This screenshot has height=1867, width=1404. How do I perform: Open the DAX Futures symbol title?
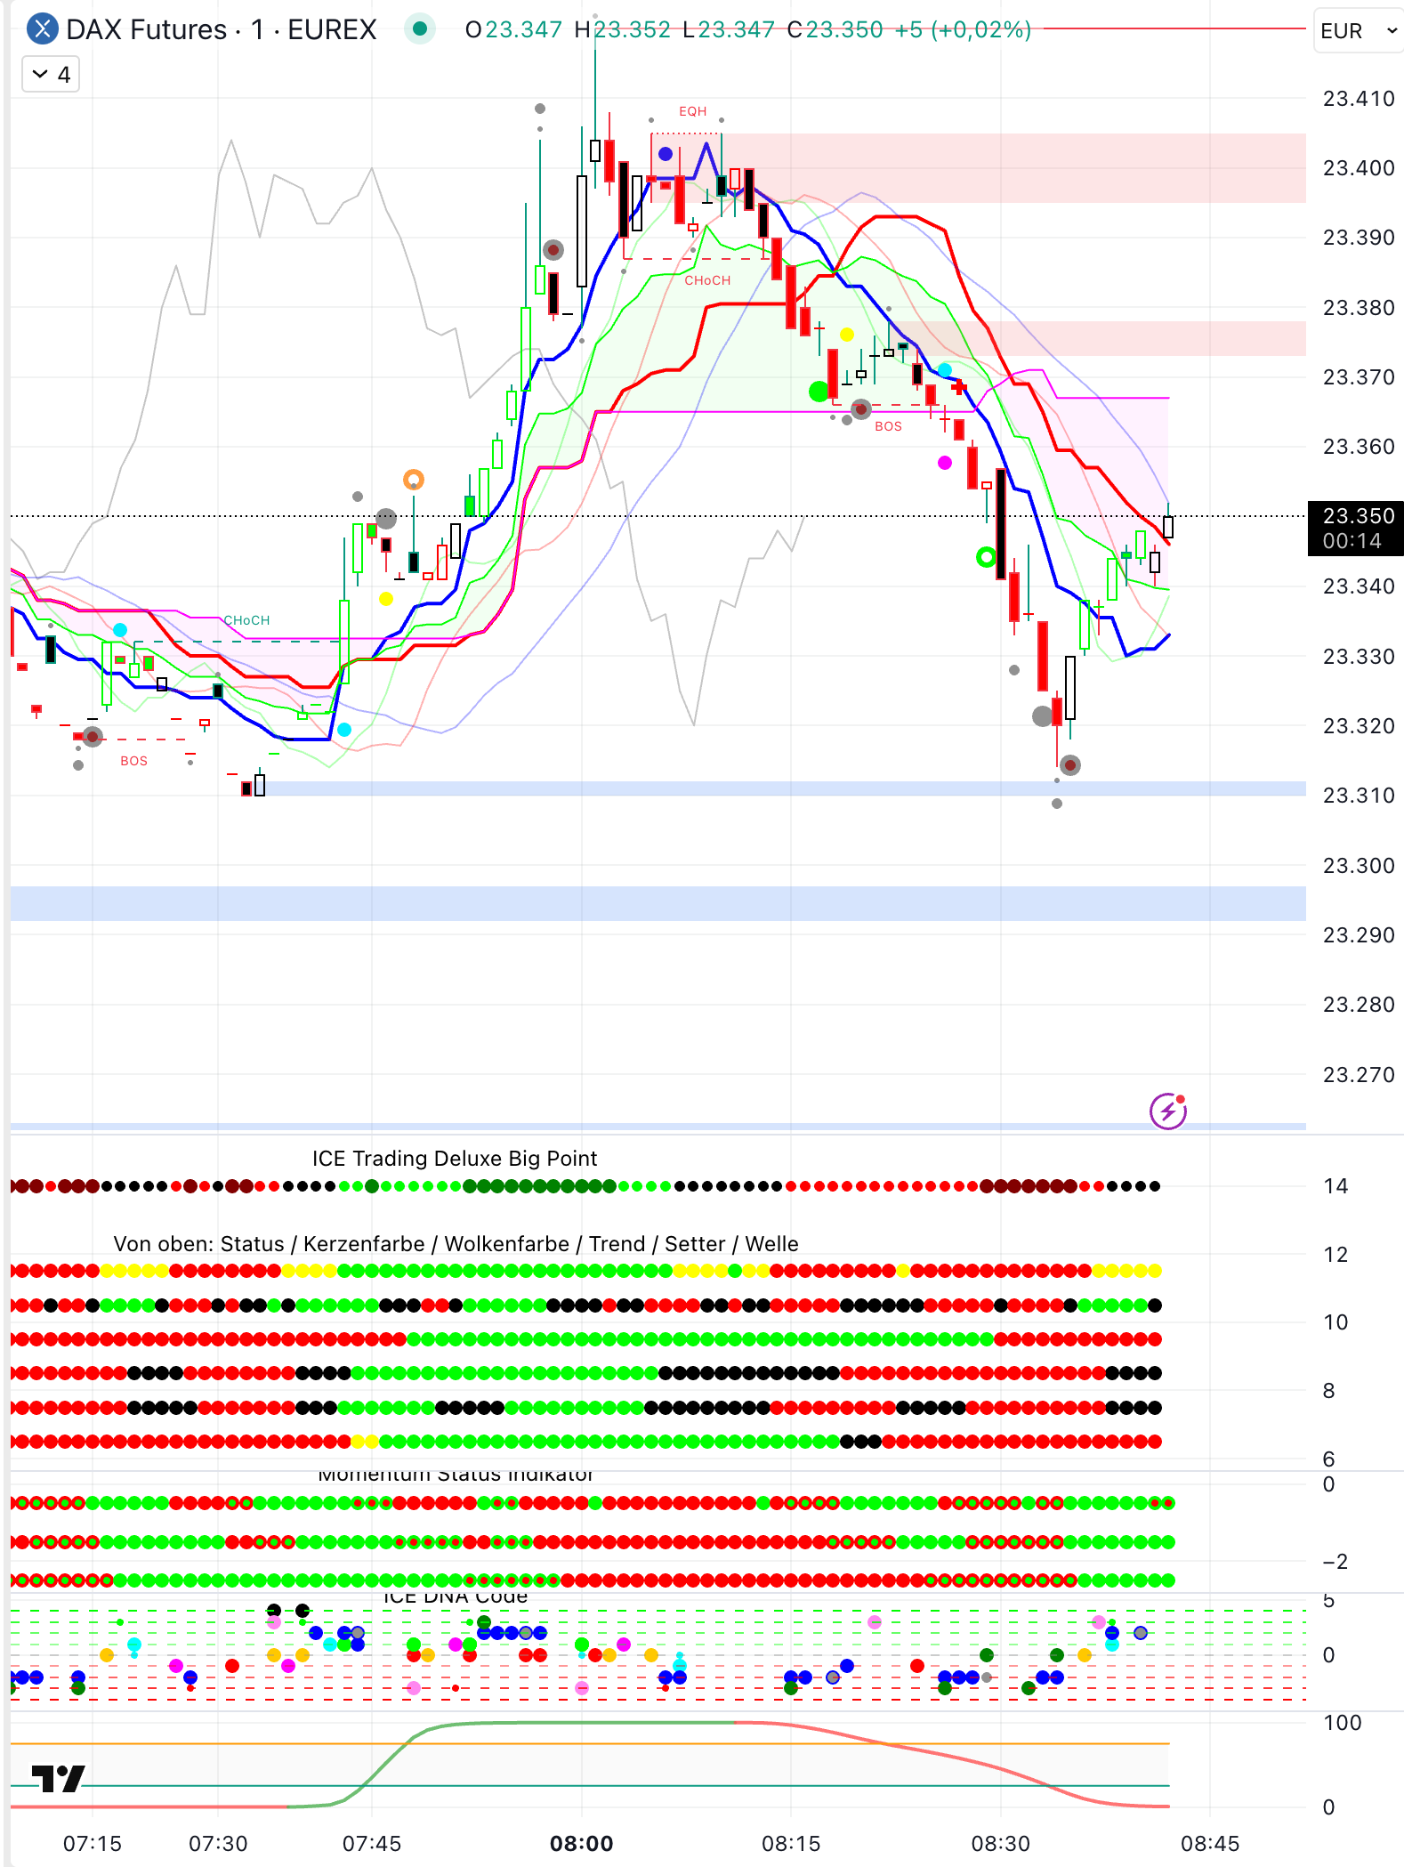222,29
